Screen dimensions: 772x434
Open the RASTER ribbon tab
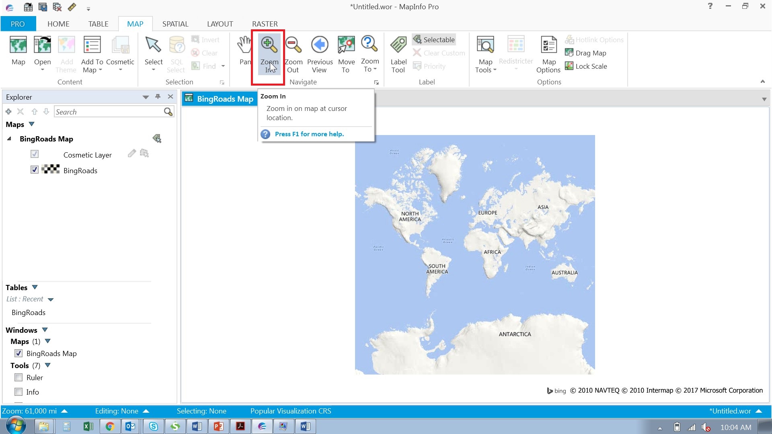[265, 24]
